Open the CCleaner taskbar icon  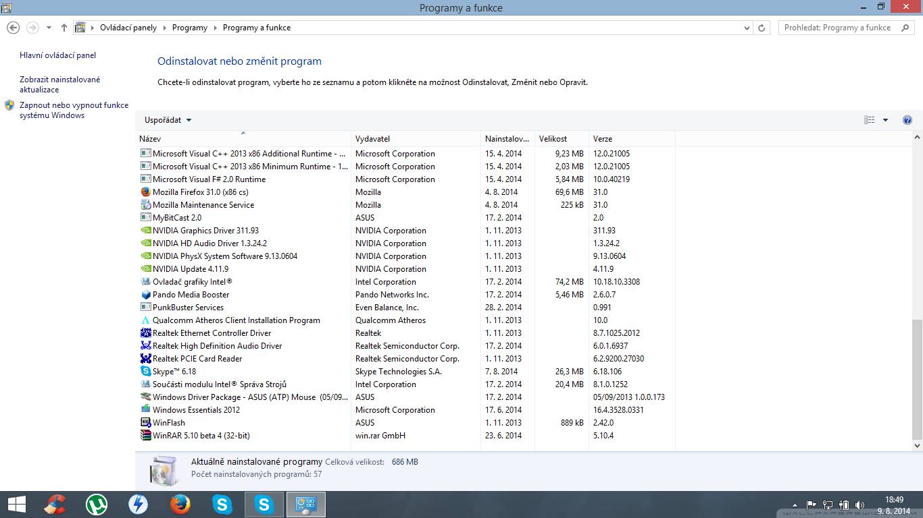pos(55,505)
